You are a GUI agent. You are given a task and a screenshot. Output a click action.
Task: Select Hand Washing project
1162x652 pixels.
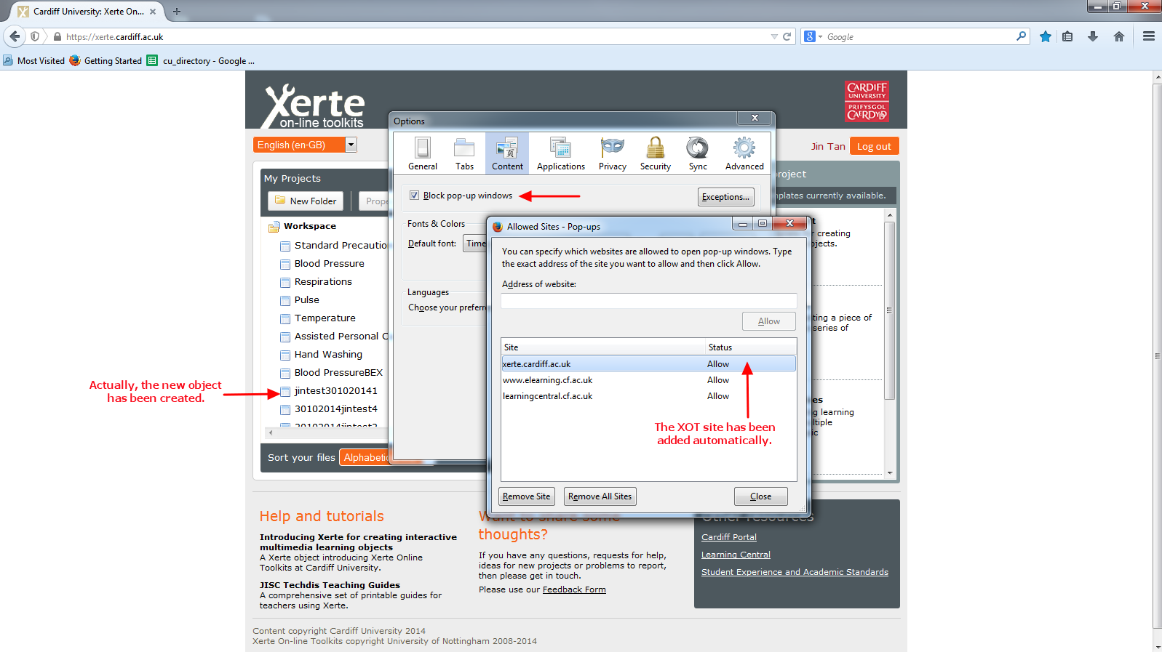pyautogui.click(x=328, y=355)
